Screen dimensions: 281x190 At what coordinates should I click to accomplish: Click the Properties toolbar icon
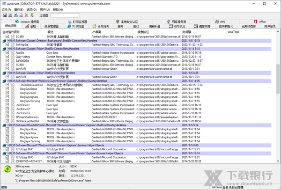[x=21, y=15]
